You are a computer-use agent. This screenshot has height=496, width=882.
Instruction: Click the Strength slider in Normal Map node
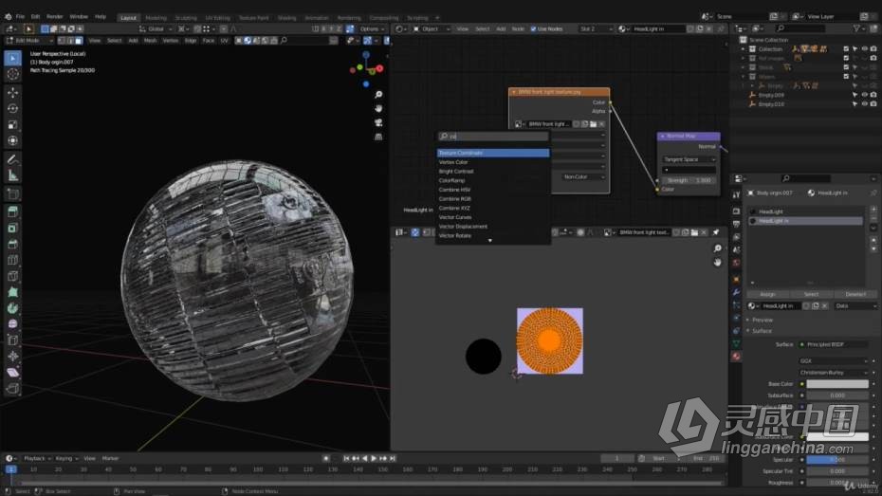click(689, 180)
